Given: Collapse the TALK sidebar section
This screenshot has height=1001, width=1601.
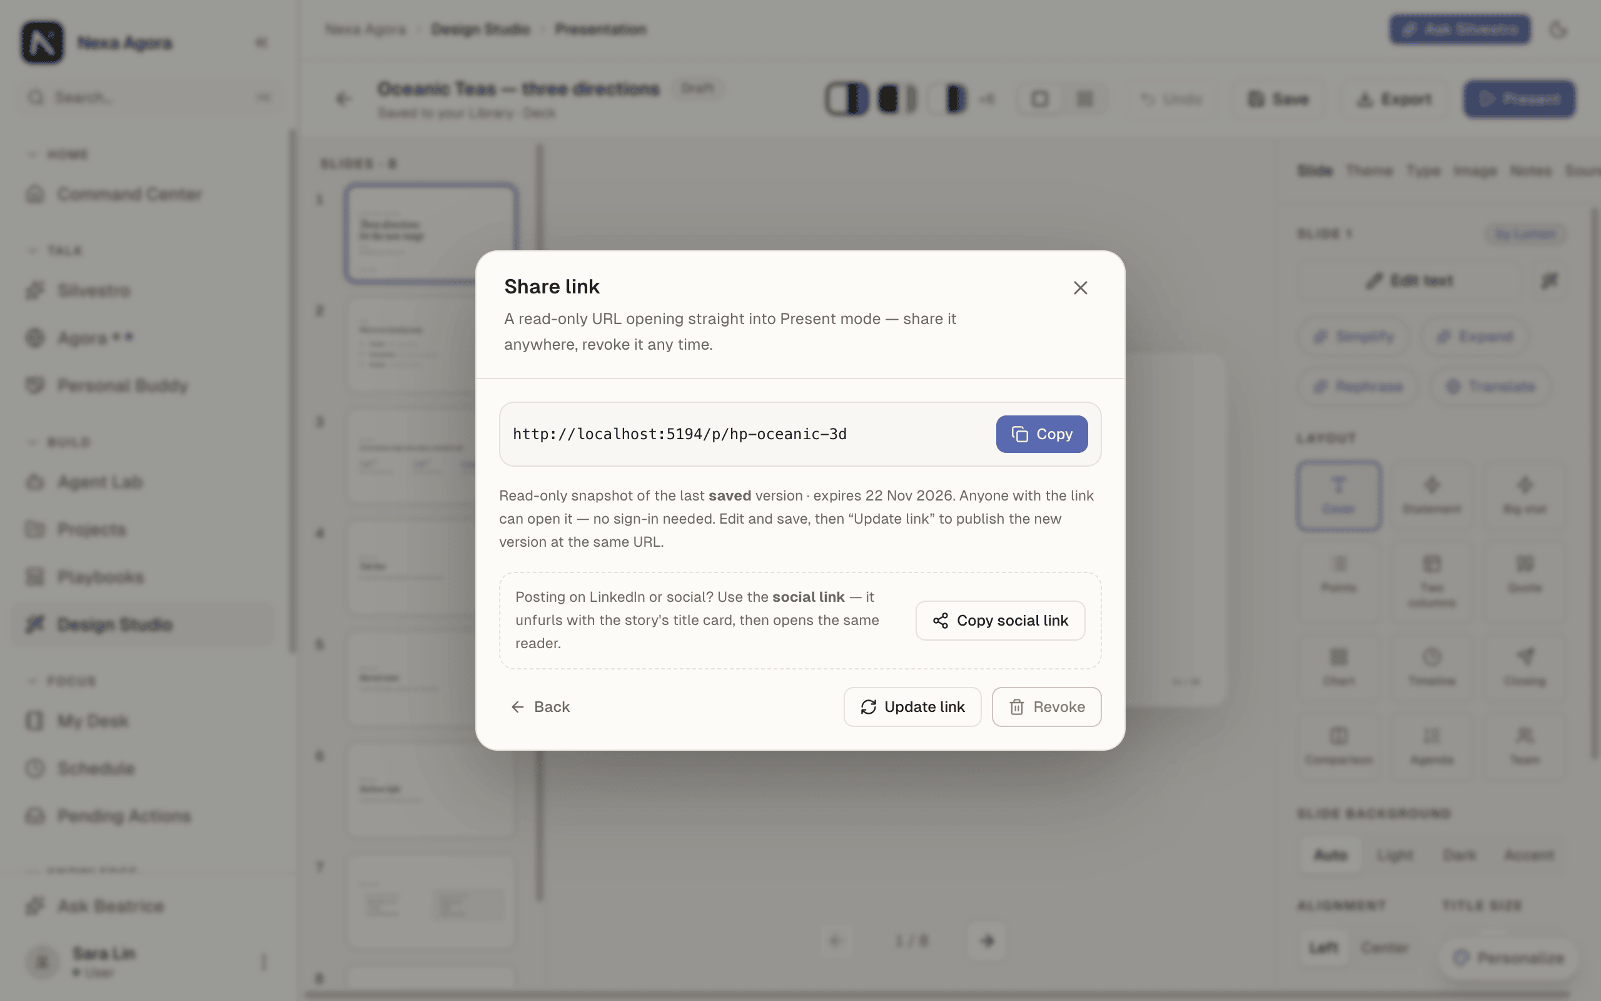Looking at the screenshot, I should click(x=56, y=251).
